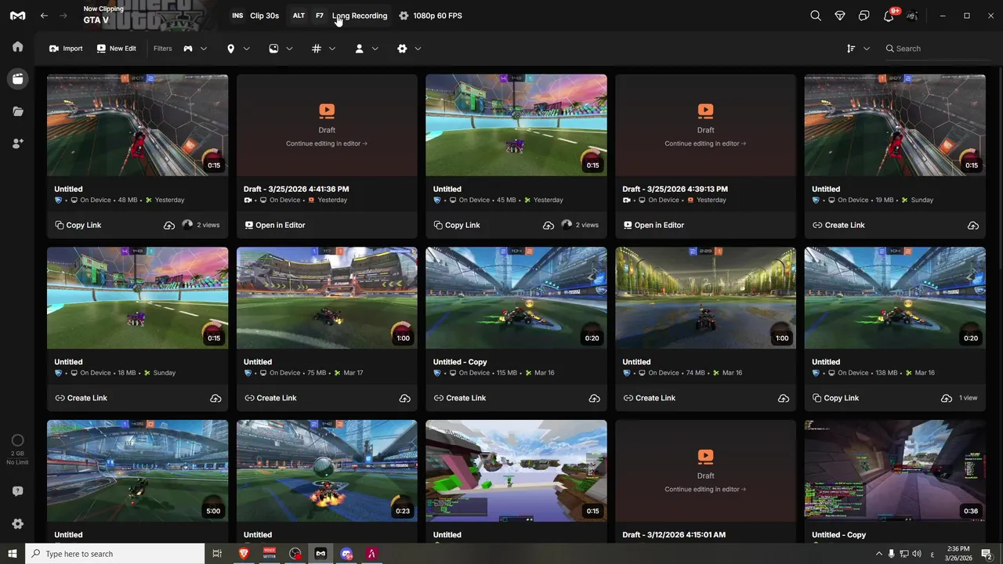Click the Now Clipping GTA V indicator
This screenshot has height=564, width=1003.
(103, 15)
